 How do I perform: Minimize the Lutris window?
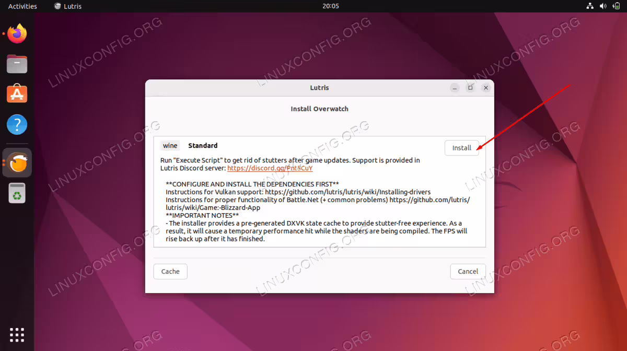tap(455, 88)
